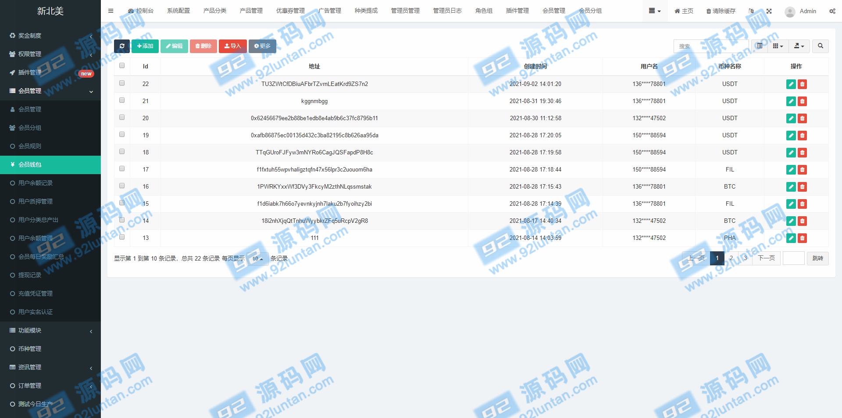Click the 搜索 search input field

(711, 46)
